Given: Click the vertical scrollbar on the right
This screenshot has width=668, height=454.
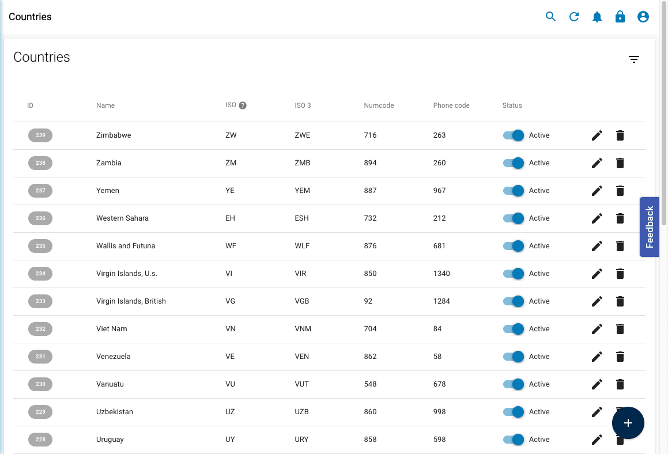Looking at the screenshot, I should [x=664, y=115].
